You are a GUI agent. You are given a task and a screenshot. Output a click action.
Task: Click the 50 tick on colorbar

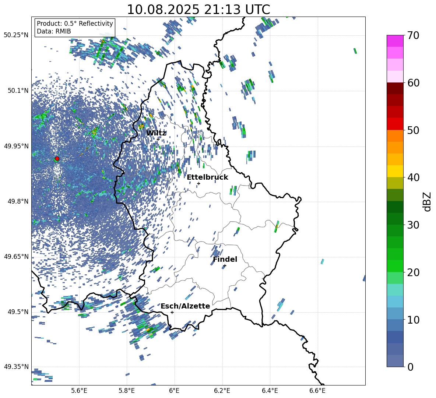[x=413, y=130]
